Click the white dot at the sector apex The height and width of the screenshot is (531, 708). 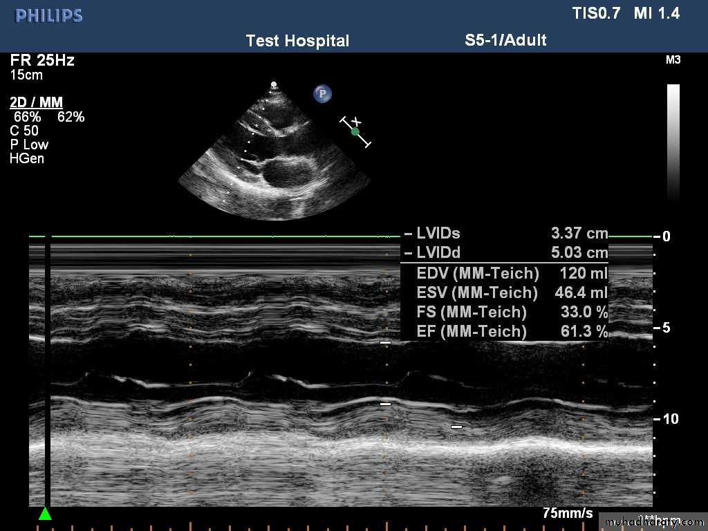click(274, 84)
